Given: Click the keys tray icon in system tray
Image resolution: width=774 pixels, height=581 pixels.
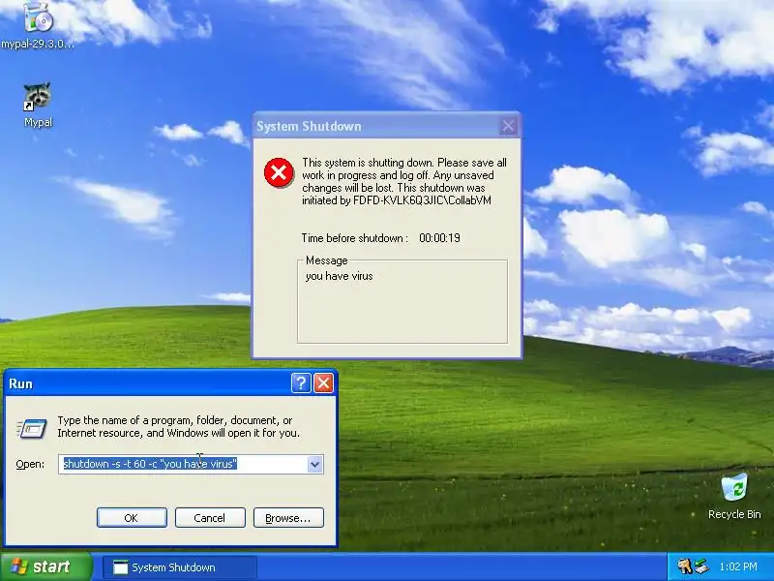Looking at the screenshot, I should [x=684, y=566].
